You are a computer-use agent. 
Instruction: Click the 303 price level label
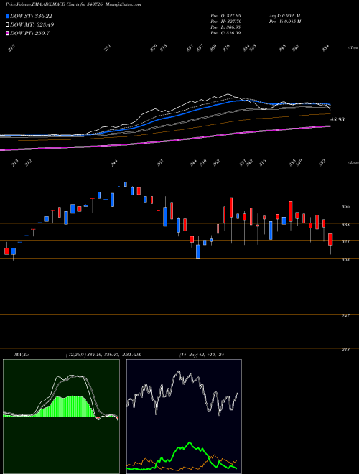click(345, 259)
